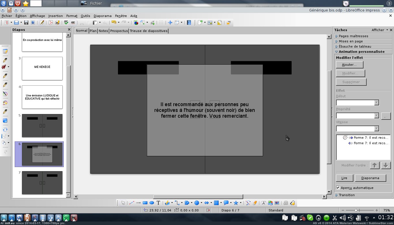The width and height of the screenshot is (394, 225).
Task: Select the Ellipse drawing tool
Action: click(152, 203)
